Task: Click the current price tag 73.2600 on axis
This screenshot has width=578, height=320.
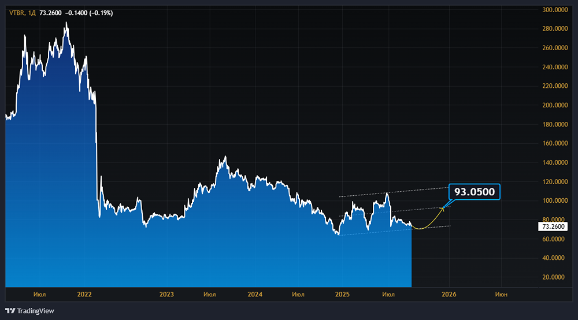Action: click(x=553, y=226)
